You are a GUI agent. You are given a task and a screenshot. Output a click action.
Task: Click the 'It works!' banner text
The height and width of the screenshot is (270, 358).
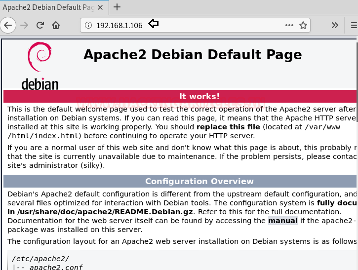(x=199, y=96)
